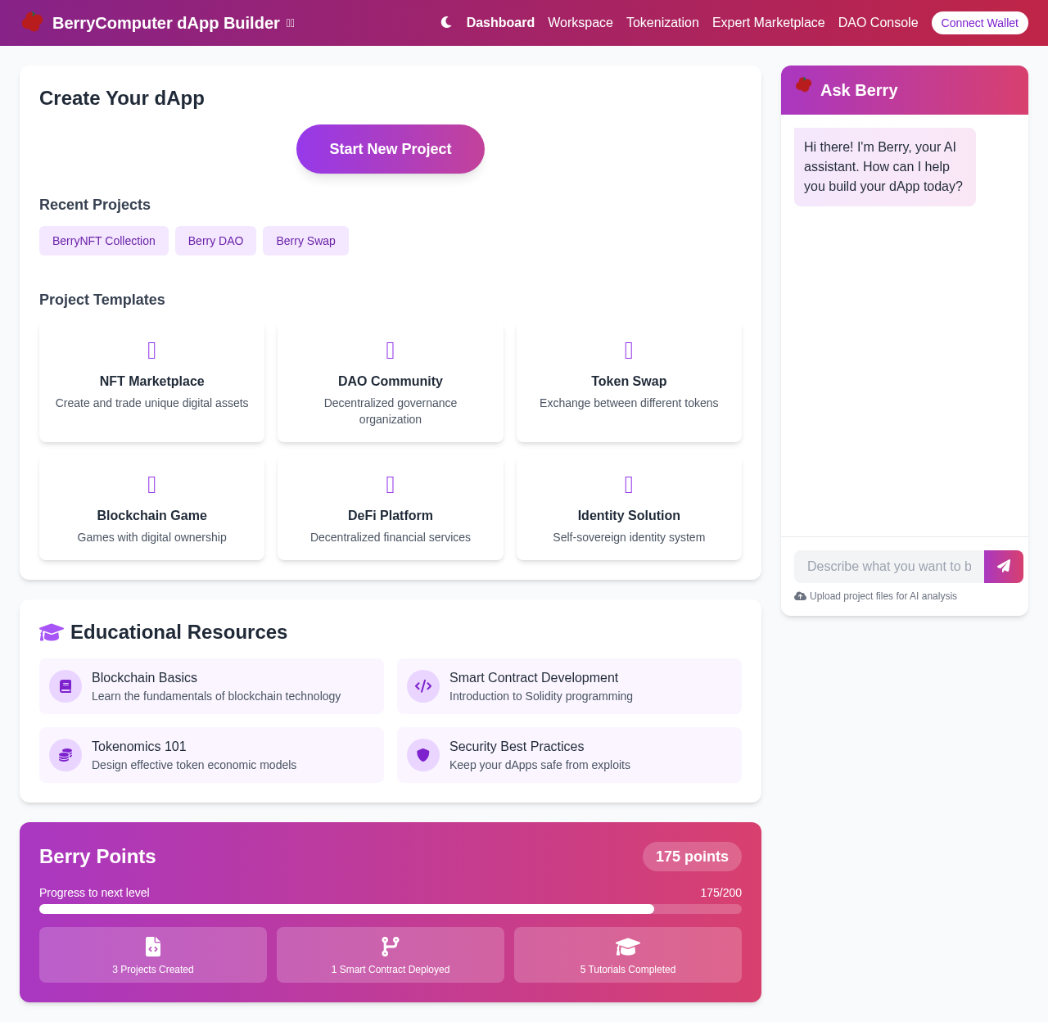
Task: Click the cloud upload icon for project files
Action: click(799, 596)
